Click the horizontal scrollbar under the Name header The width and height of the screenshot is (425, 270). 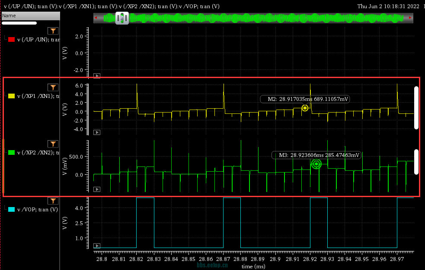pyautogui.click(x=19, y=23)
